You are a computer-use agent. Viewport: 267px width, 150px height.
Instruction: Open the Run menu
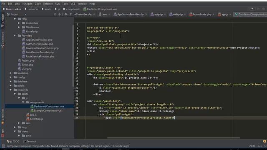(58, 4)
